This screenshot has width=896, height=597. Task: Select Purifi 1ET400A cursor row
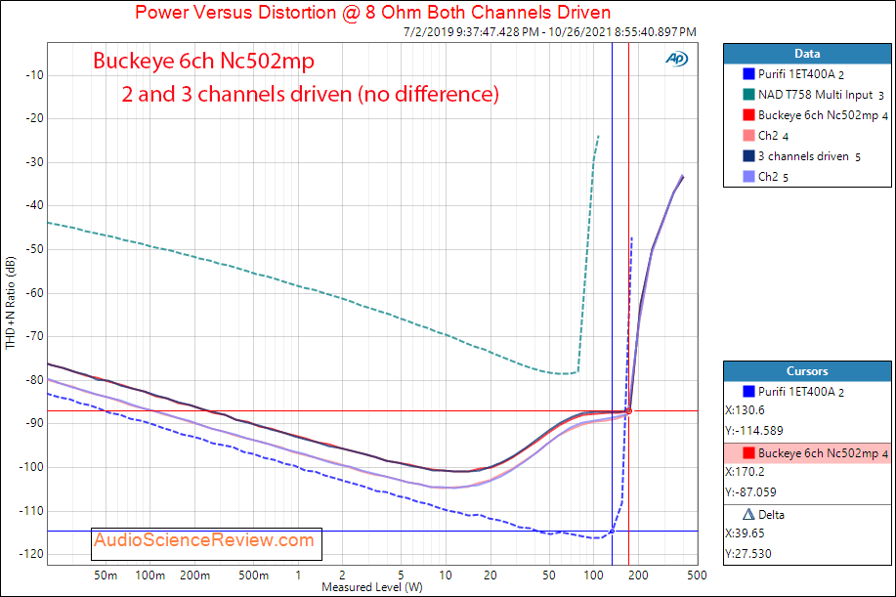tap(807, 392)
